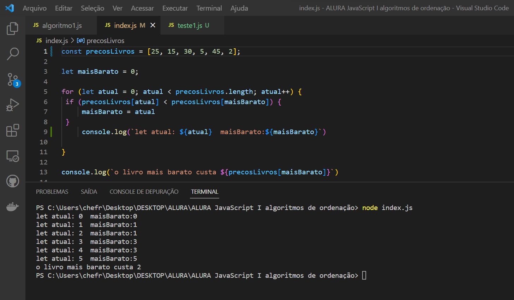Open the Arquivo menu
This screenshot has width=514, height=300.
[35, 8]
